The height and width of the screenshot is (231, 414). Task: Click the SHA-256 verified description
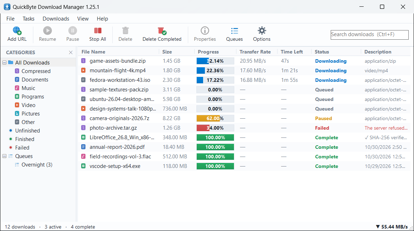[386, 137]
